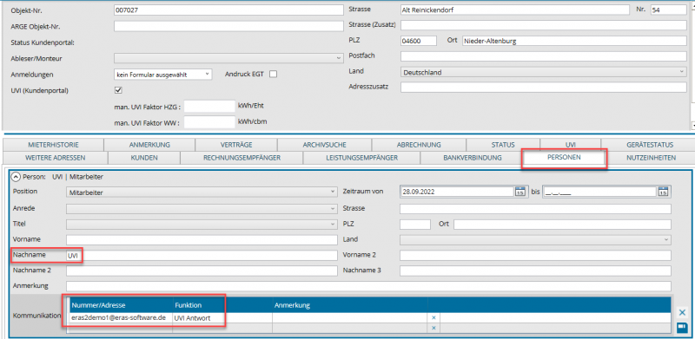The width and height of the screenshot is (695, 339).
Task: Click the man. UVI Faktor WW field
Action: pyautogui.click(x=209, y=122)
